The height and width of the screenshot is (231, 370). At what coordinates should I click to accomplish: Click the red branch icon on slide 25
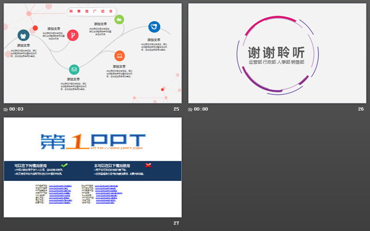coord(72,35)
